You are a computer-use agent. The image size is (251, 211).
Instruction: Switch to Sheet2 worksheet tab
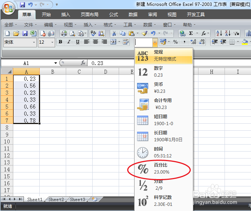point(56,199)
